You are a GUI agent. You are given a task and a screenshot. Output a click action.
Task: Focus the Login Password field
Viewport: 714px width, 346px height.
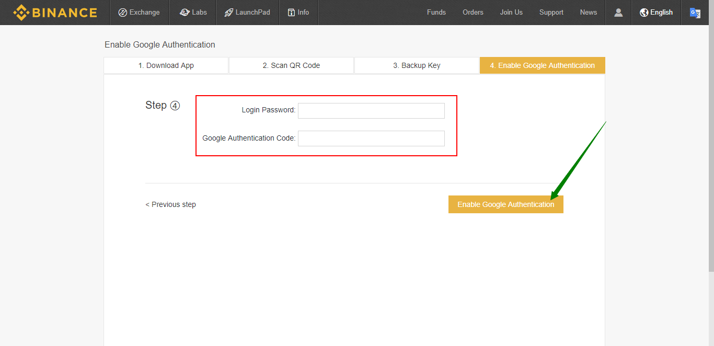(x=371, y=111)
